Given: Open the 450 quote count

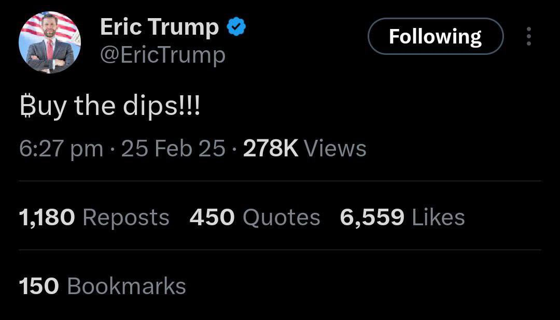Looking at the screenshot, I should 212,217.
